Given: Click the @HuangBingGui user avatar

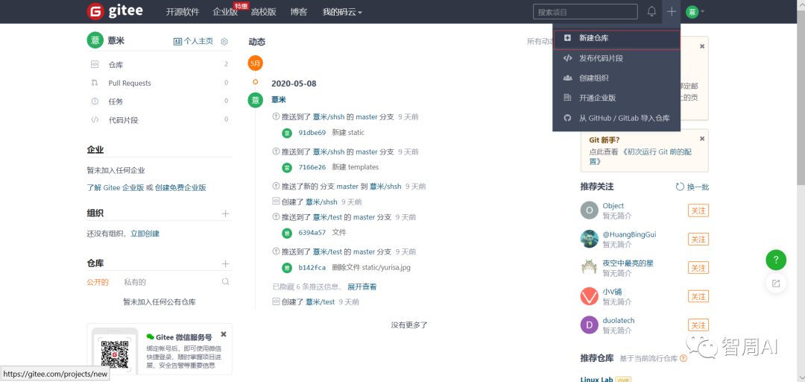Looking at the screenshot, I should pyautogui.click(x=590, y=239).
